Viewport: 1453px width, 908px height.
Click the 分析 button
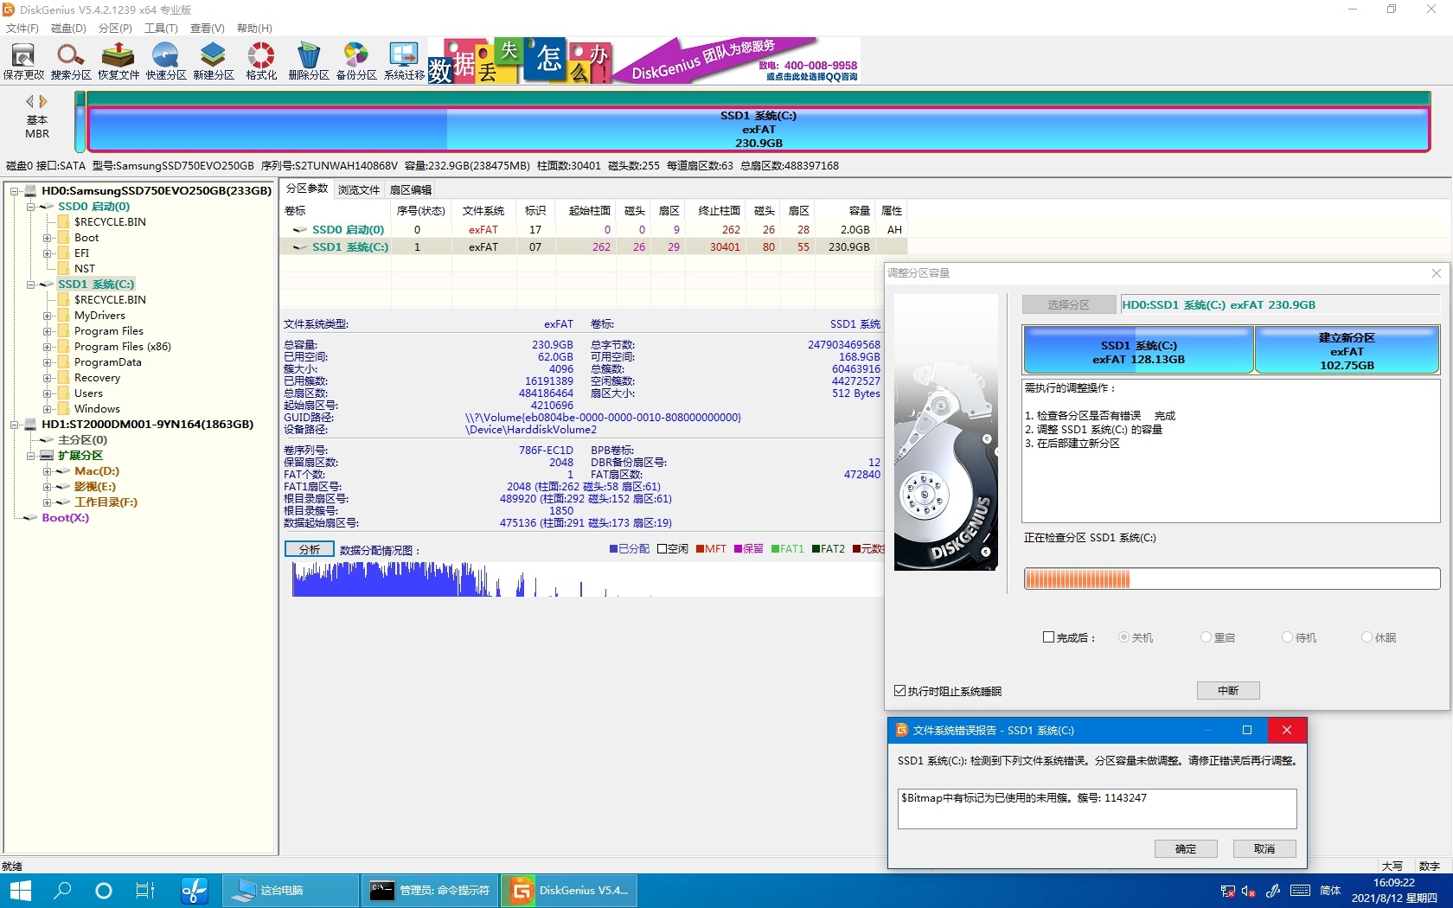[309, 549]
